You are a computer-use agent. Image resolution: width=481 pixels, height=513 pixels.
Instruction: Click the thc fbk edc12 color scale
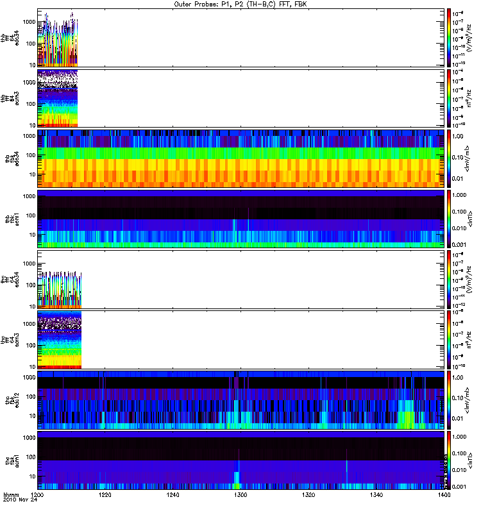(449, 400)
